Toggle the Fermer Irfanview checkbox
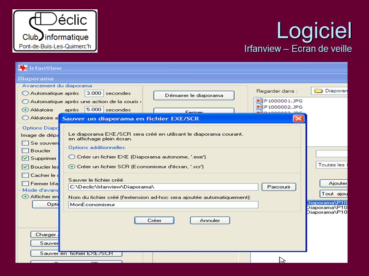Image resolution: width=369 pixels, height=276 pixels. click(x=25, y=183)
